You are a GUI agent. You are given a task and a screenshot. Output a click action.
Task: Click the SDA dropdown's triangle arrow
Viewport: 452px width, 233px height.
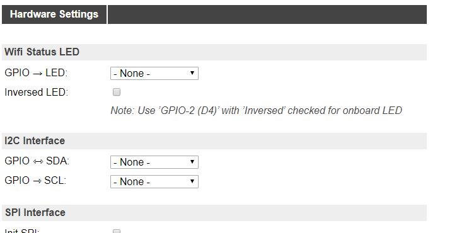tap(192, 162)
